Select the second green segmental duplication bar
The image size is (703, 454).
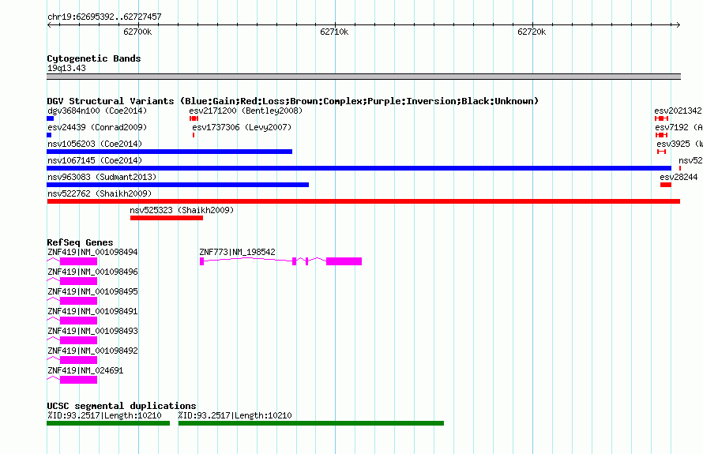point(311,423)
